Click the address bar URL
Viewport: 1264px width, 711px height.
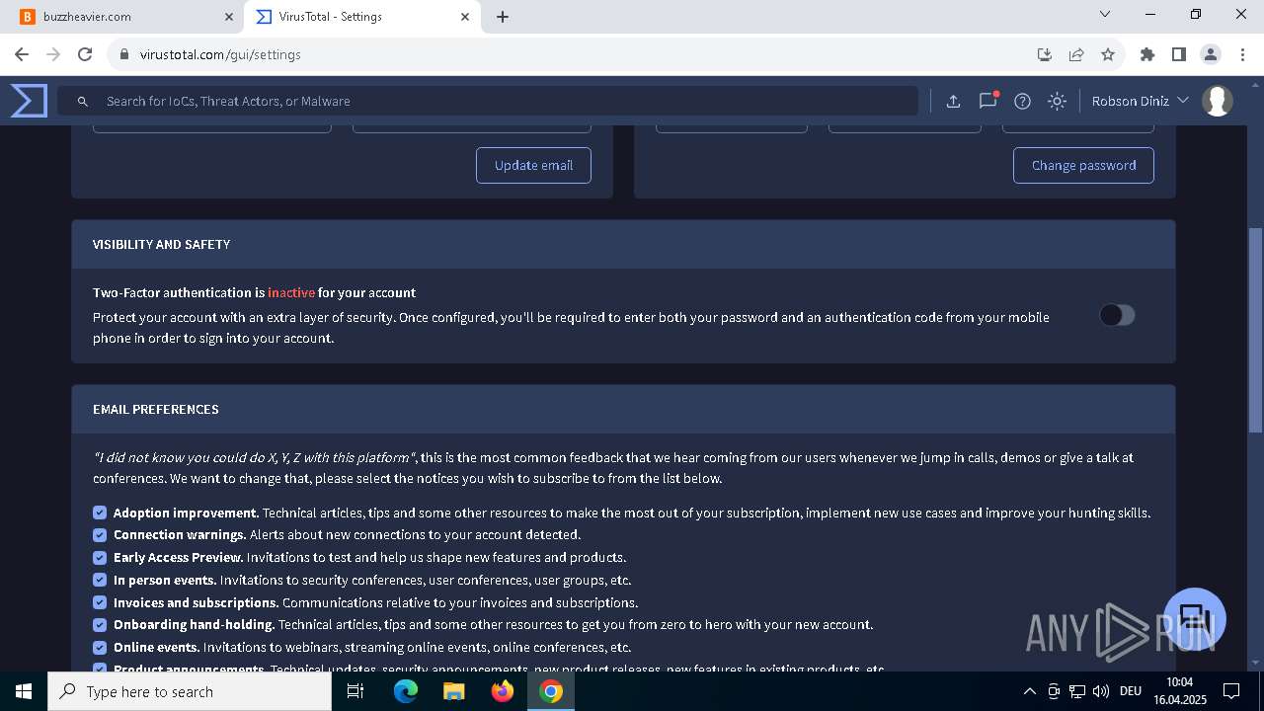point(220,54)
